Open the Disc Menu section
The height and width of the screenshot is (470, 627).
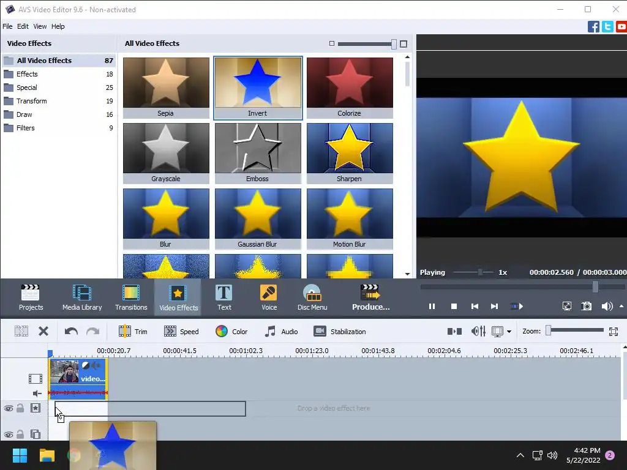point(312,297)
